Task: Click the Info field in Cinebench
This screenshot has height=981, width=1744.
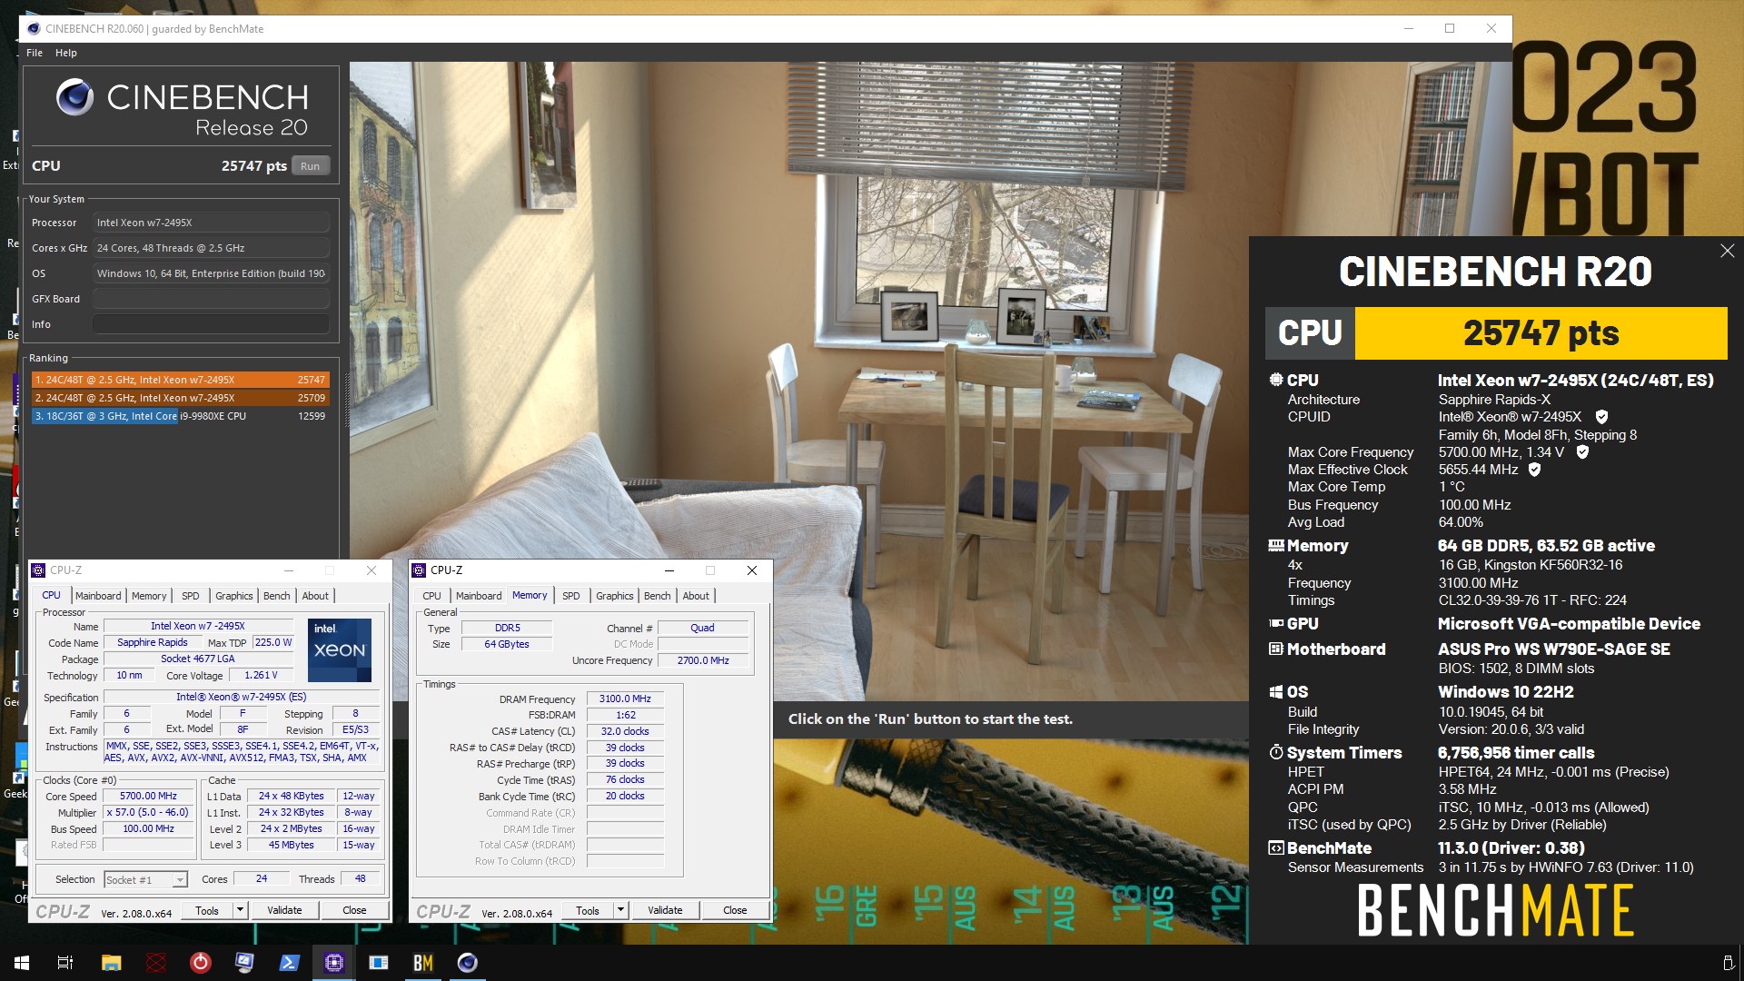Action: pyautogui.click(x=211, y=324)
